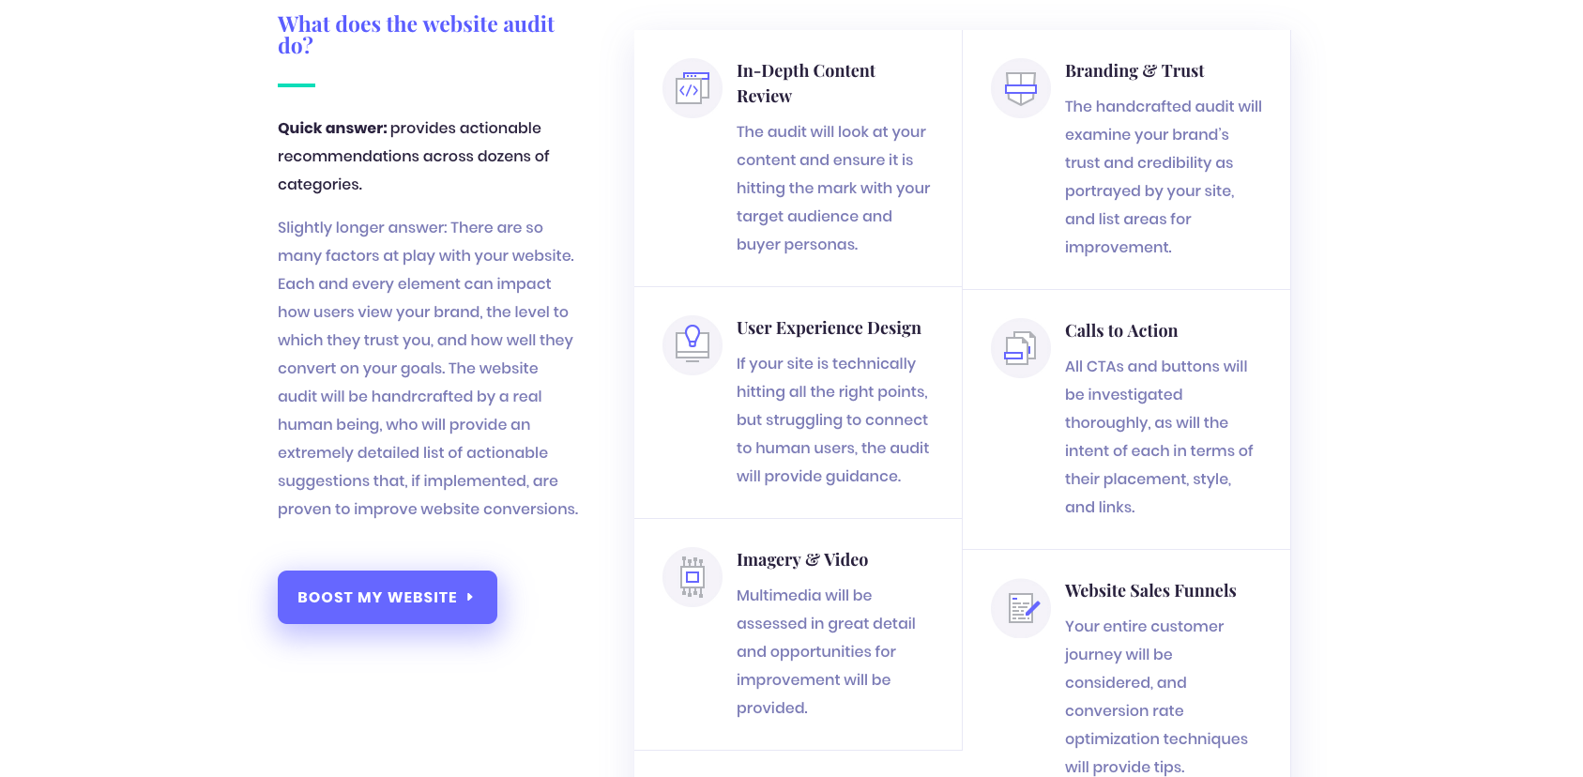
Task: Click the teal divider line under the heading
Action: (295, 85)
